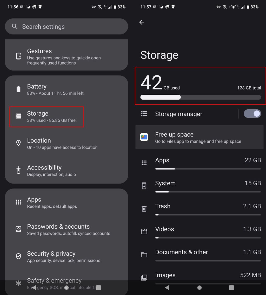
Task: Tap the search magnifier icon
Action: [15, 26]
